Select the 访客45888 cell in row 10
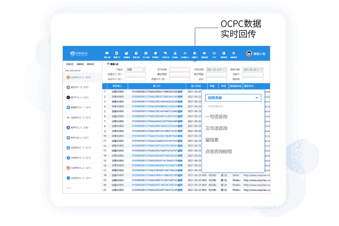Image resolution: width=339 pixels, height=226 pixels. (x=118, y=136)
